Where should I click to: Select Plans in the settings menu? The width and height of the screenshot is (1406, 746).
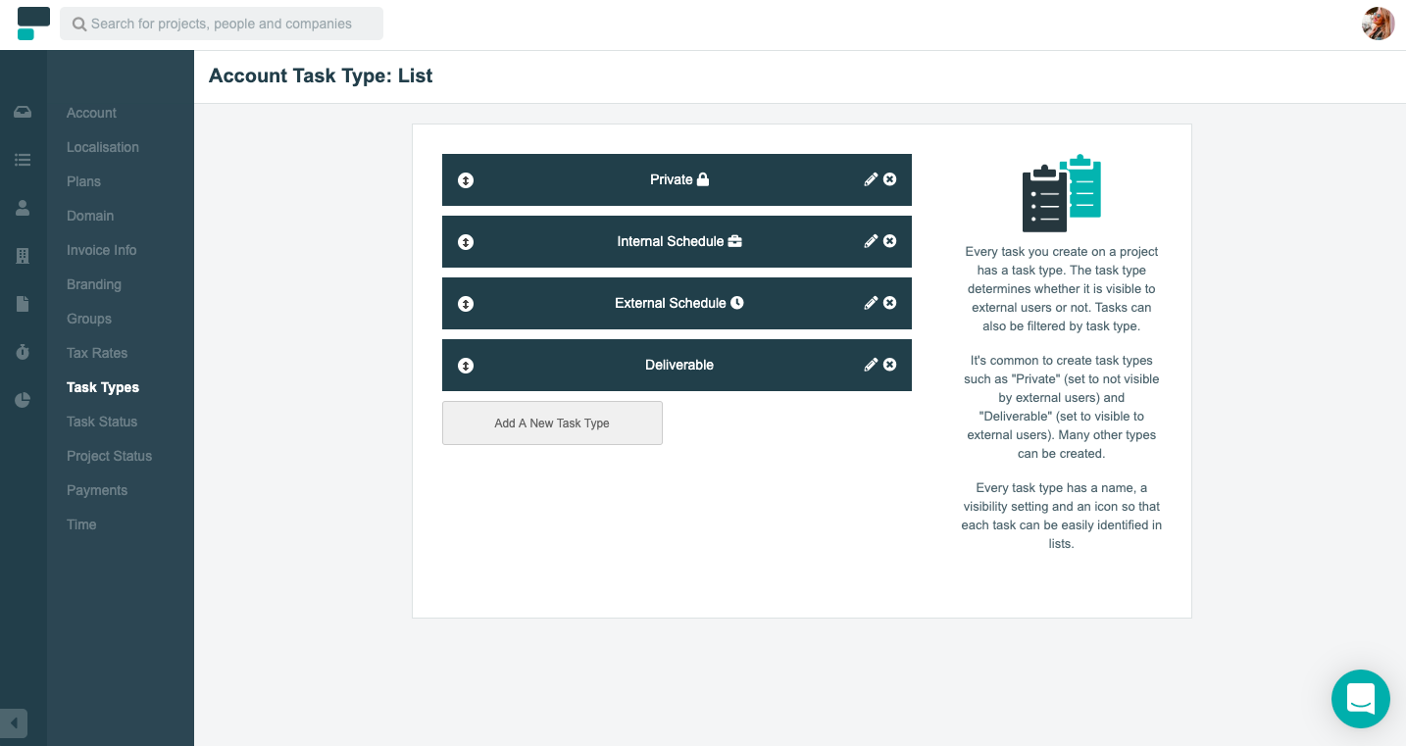pos(83,181)
